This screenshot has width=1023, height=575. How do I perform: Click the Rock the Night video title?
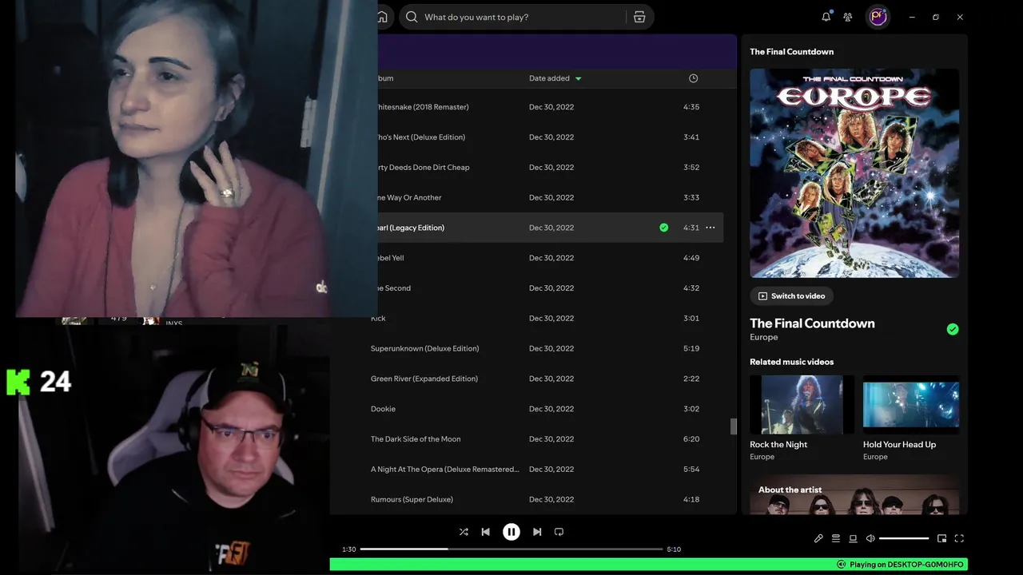point(778,445)
